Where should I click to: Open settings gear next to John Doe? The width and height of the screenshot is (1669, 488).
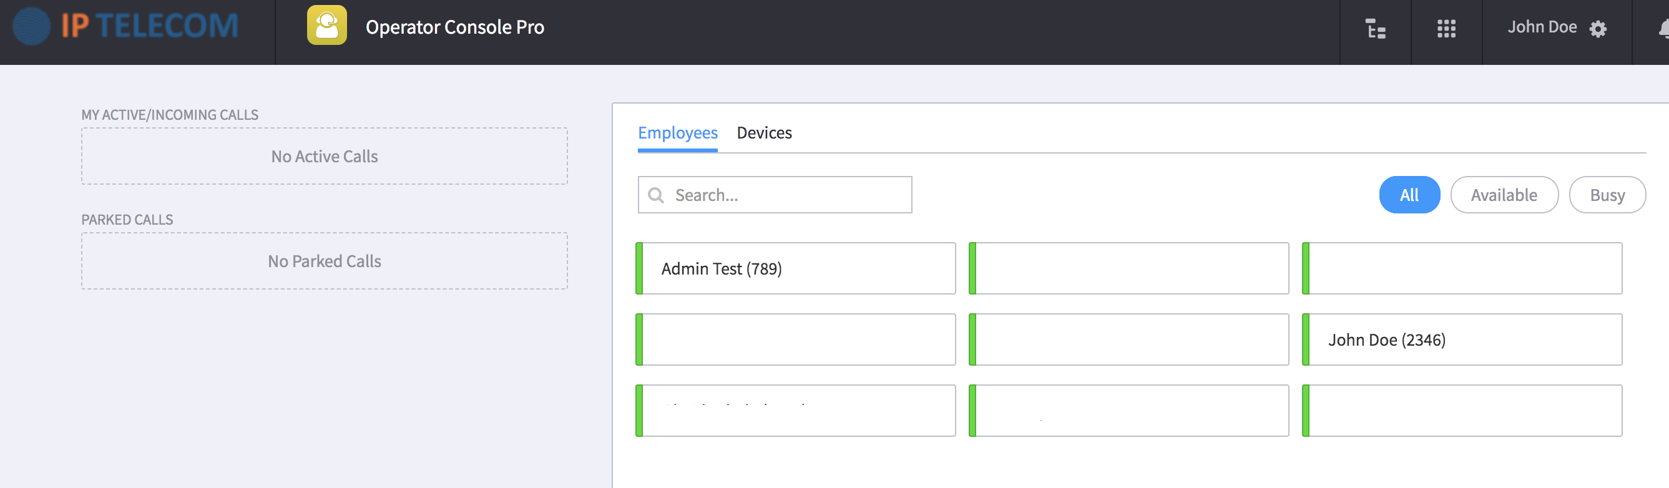1598,29
